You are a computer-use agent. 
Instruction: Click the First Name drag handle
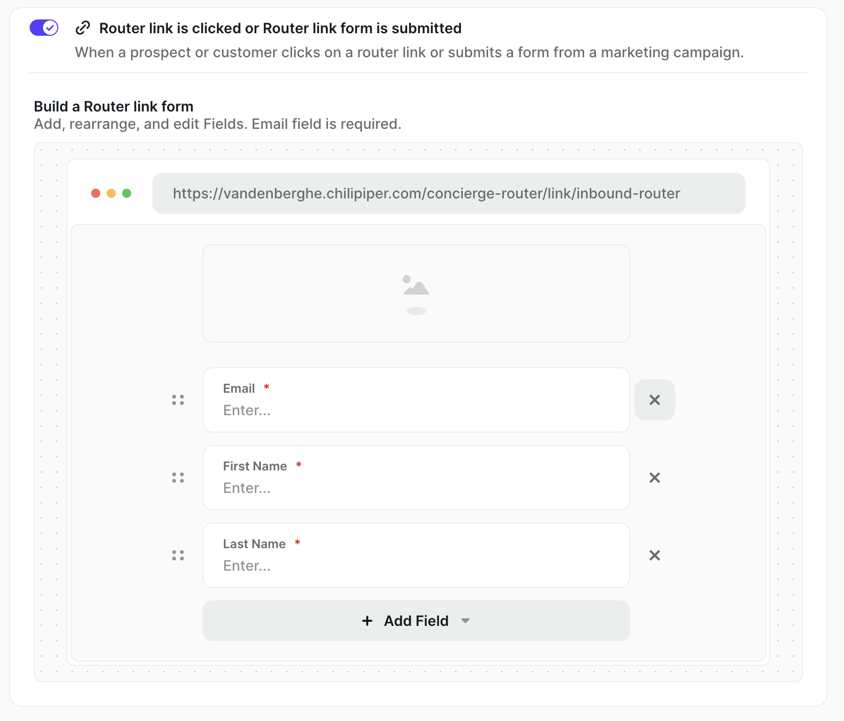pos(178,478)
